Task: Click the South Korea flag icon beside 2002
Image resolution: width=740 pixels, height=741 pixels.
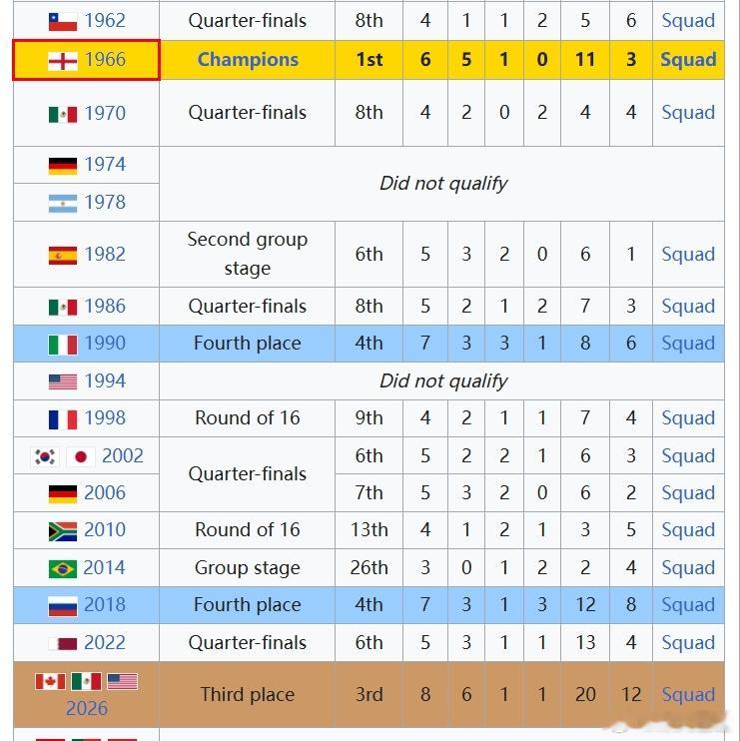Action: click(x=45, y=456)
